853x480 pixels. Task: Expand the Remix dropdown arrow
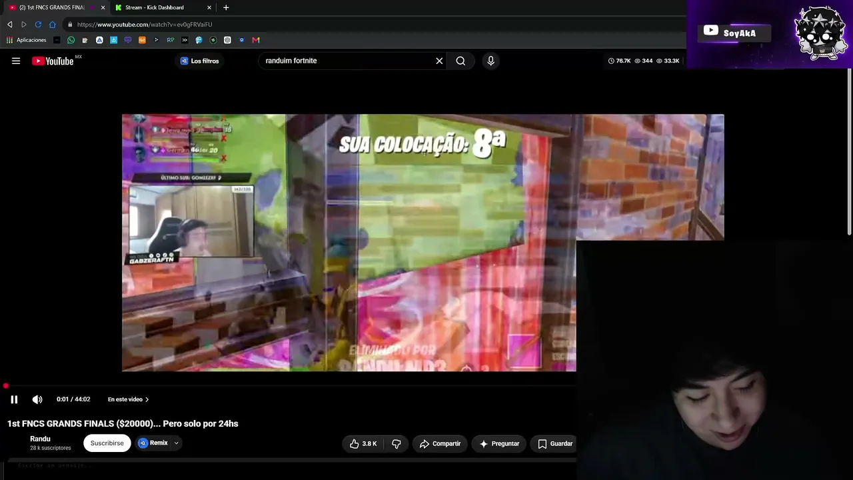(x=177, y=443)
